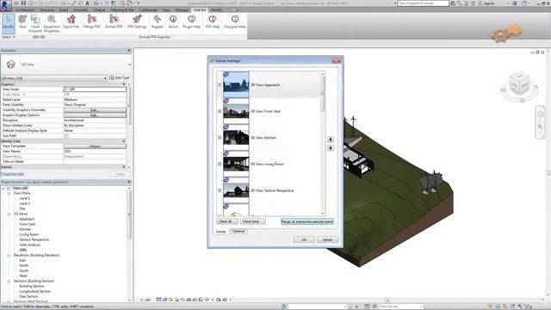Open the Clash Pinpoint tool
Viewport: 551px width, 310px height.
pos(35,23)
